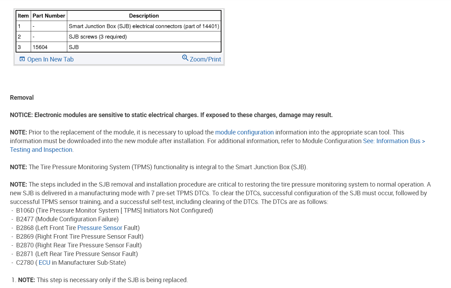The width and height of the screenshot is (451, 288).
Task: Click the Zoom/Print magnifier icon
Action: [x=185, y=58]
